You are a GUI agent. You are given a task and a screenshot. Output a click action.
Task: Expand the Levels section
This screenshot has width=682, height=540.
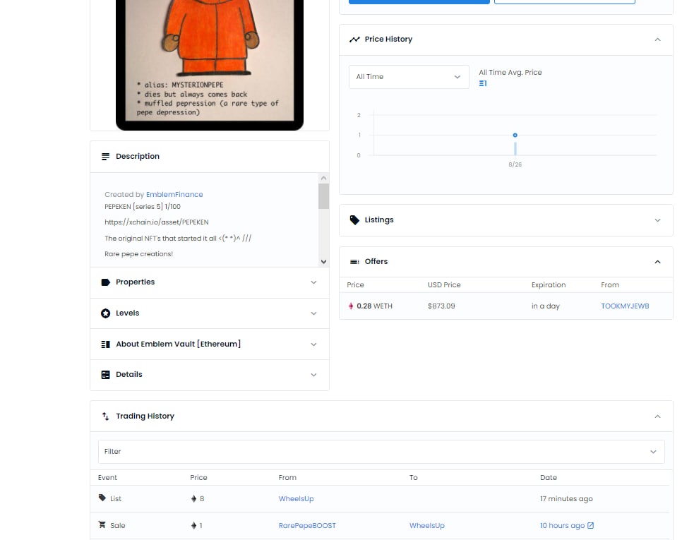coord(313,313)
